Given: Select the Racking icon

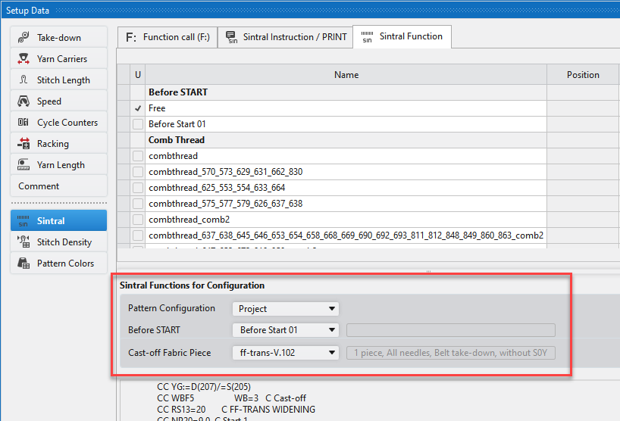Looking at the screenshot, I should pyautogui.click(x=23, y=144).
